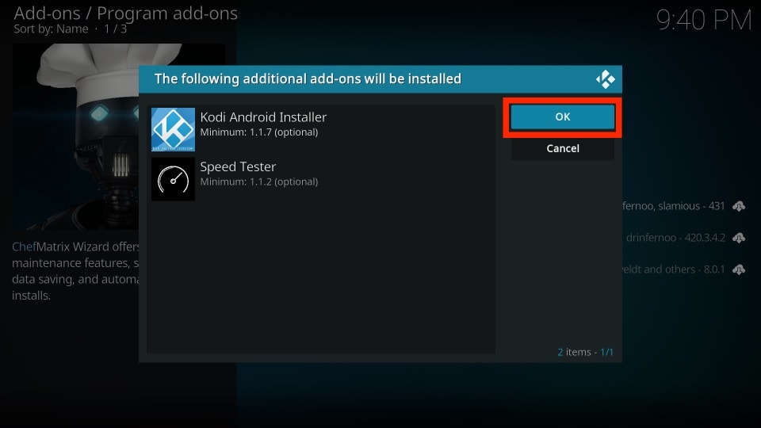Screen dimensions: 761x428
Task: Click the '2 items - 1/1' counter
Action: [x=585, y=352]
